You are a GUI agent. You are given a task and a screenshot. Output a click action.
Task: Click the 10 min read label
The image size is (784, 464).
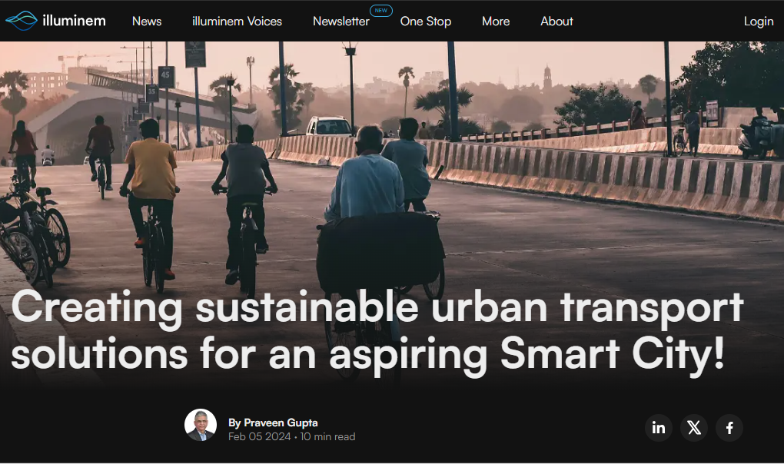click(327, 437)
